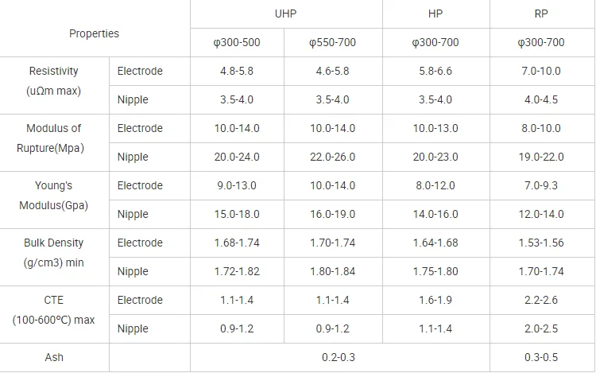Image resolution: width=596 pixels, height=373 pixels.
Task: Click the Bulk Density (g/cm3) min label
Action: tap(54, 253)
